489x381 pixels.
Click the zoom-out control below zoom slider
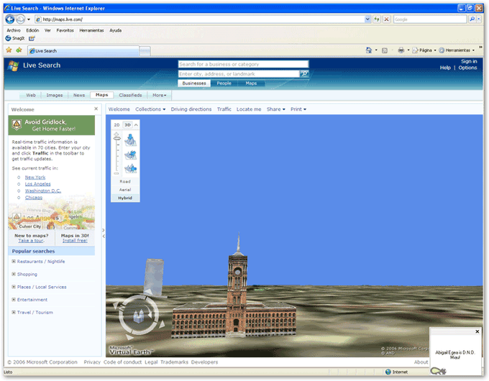tap(116, 173)
